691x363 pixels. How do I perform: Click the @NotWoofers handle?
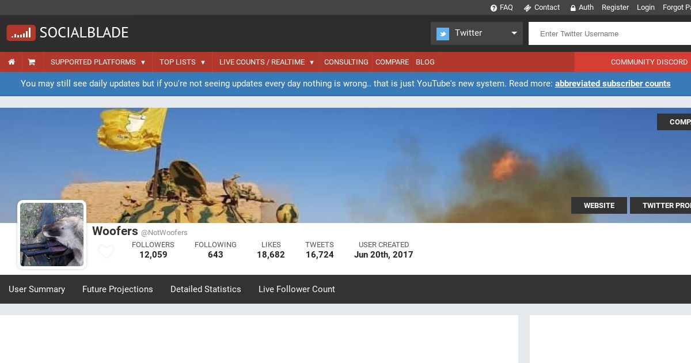[x=164, y=233]
